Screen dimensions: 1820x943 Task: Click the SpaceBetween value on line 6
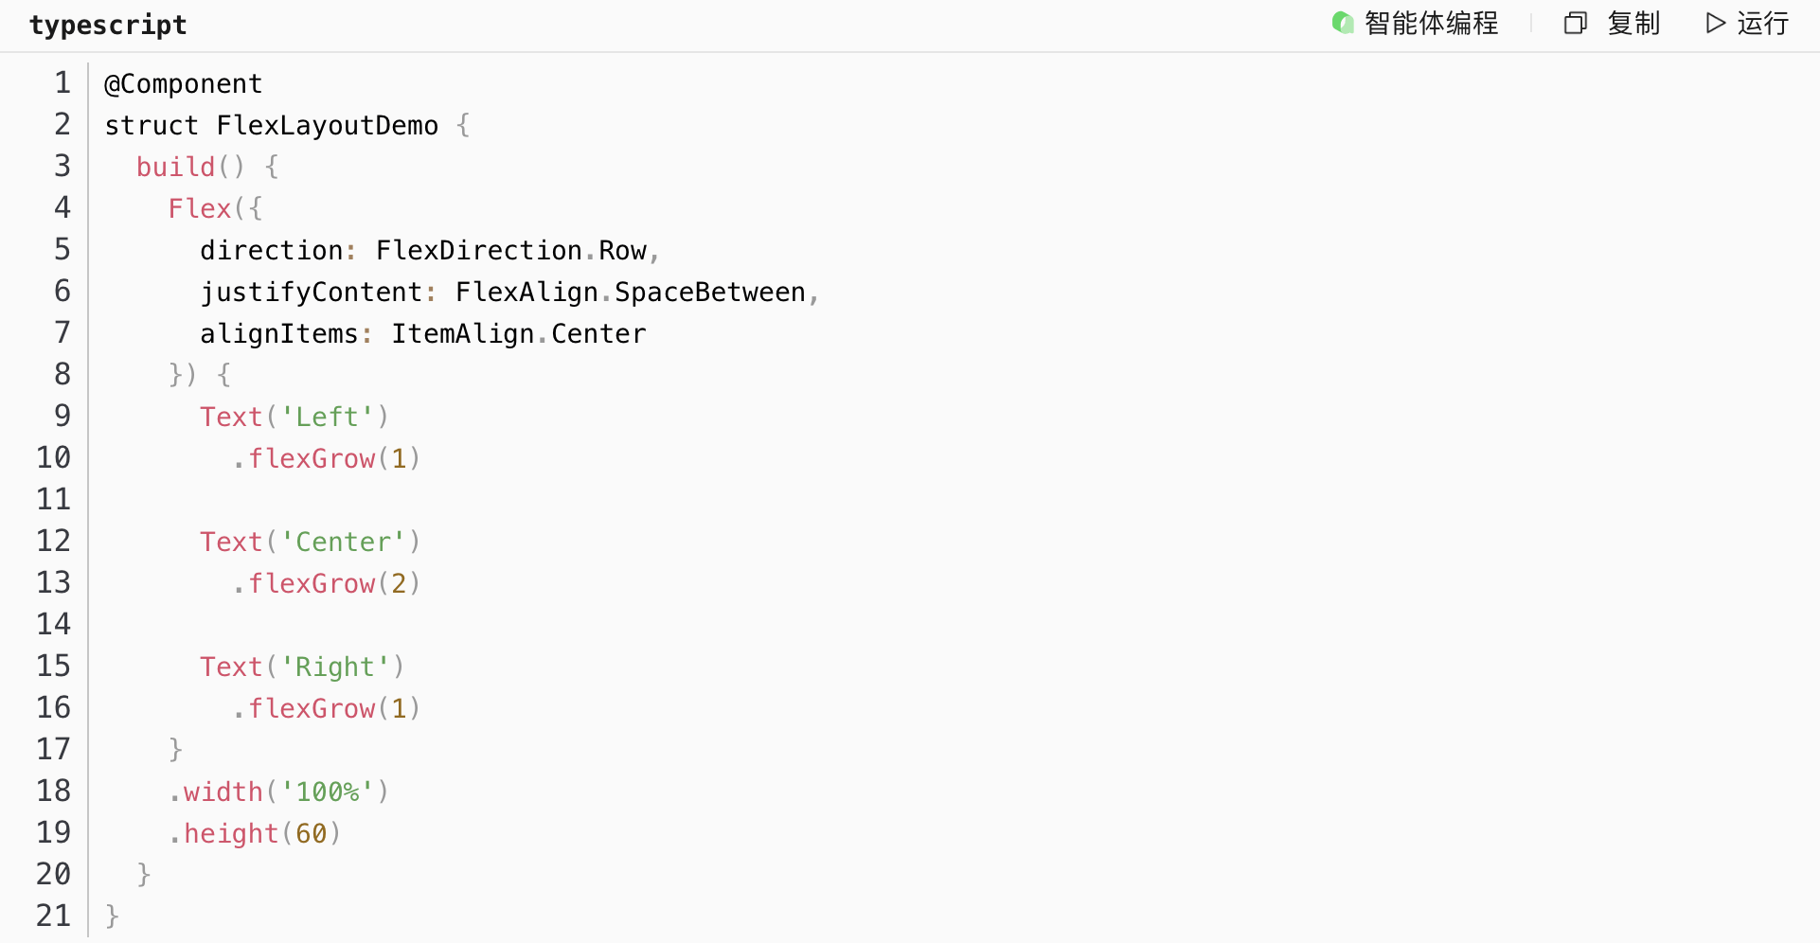click(x=709, y=293)
